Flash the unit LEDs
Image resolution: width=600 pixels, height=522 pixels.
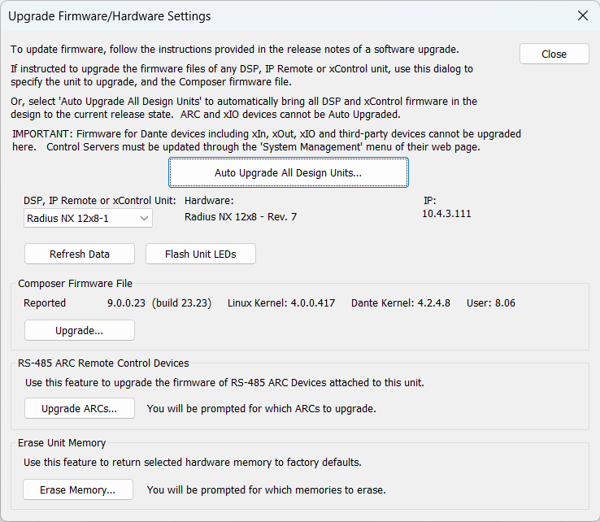click(x=201, y=254)
